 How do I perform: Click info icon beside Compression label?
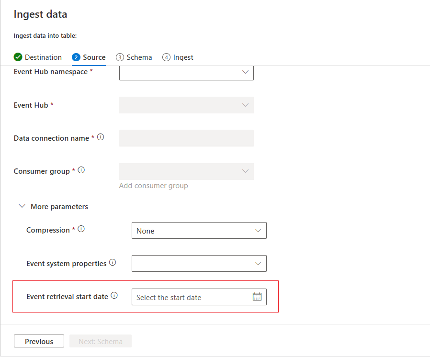81,229
